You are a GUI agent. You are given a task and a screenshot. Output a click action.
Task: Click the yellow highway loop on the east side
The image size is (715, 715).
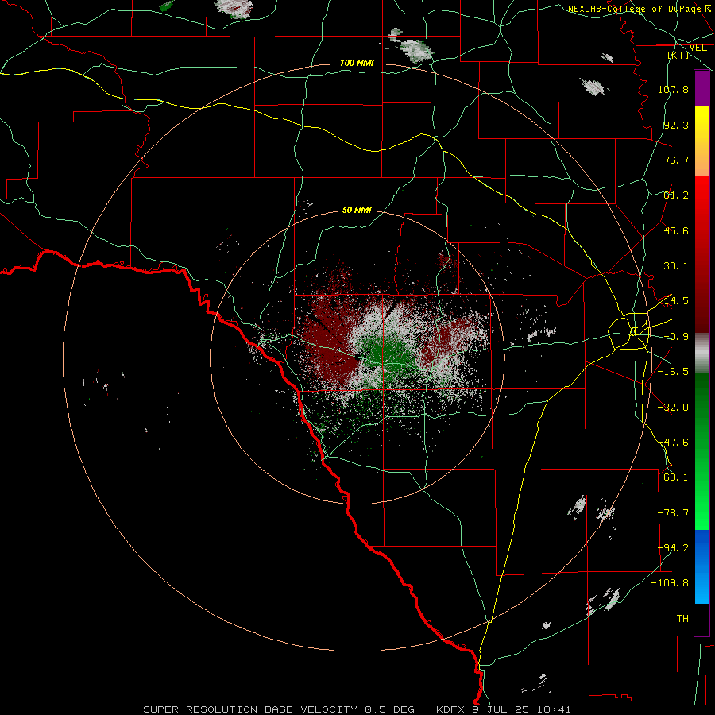pyautogui.click(x=629, y=331)
